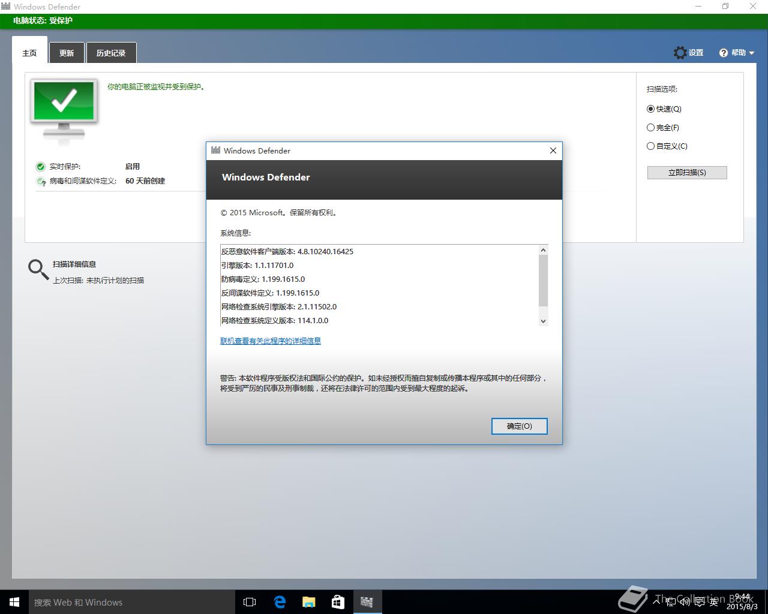768x614 pixels.
Task: Select the 反恶意软件客户端版本 line
Action: (287, 252)
